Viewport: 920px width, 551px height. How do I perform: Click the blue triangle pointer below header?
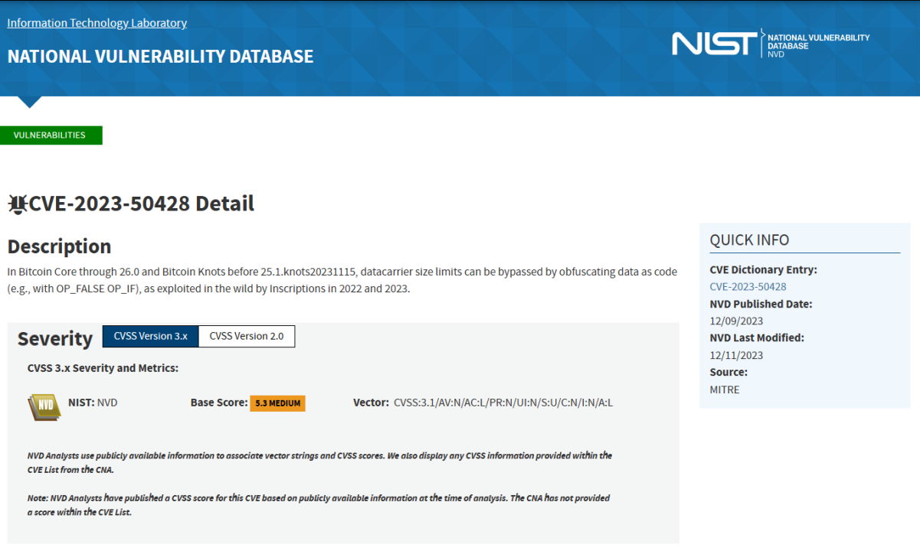pos(30,101)
